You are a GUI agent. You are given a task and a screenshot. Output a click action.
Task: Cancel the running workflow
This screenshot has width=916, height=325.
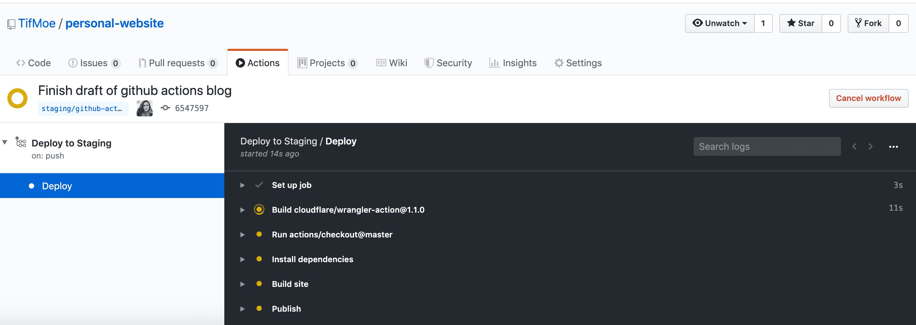coord(868,98)
